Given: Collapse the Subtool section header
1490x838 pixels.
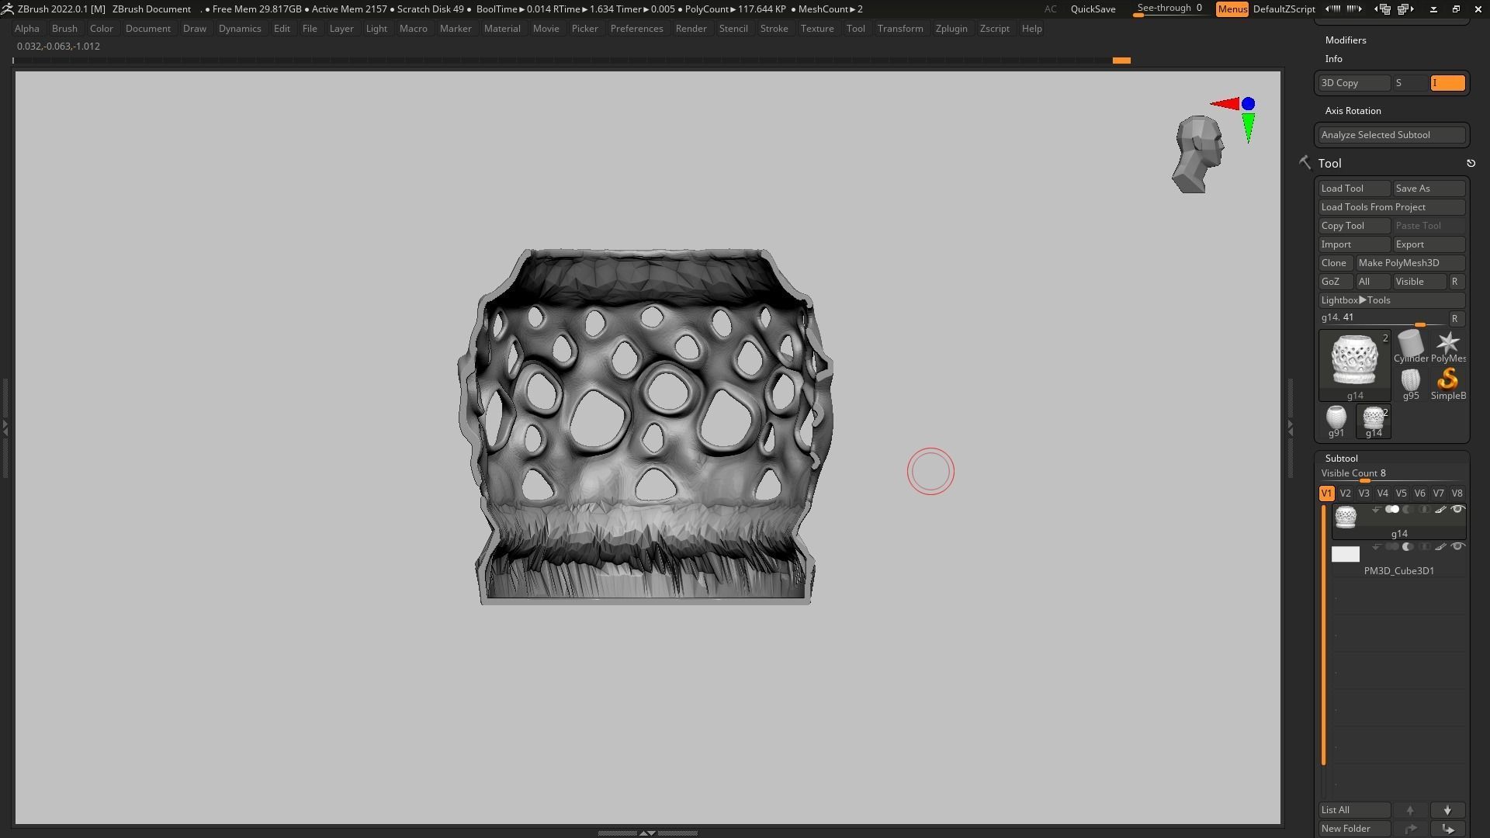Looking at the screenshot, I should [1341, 459].
